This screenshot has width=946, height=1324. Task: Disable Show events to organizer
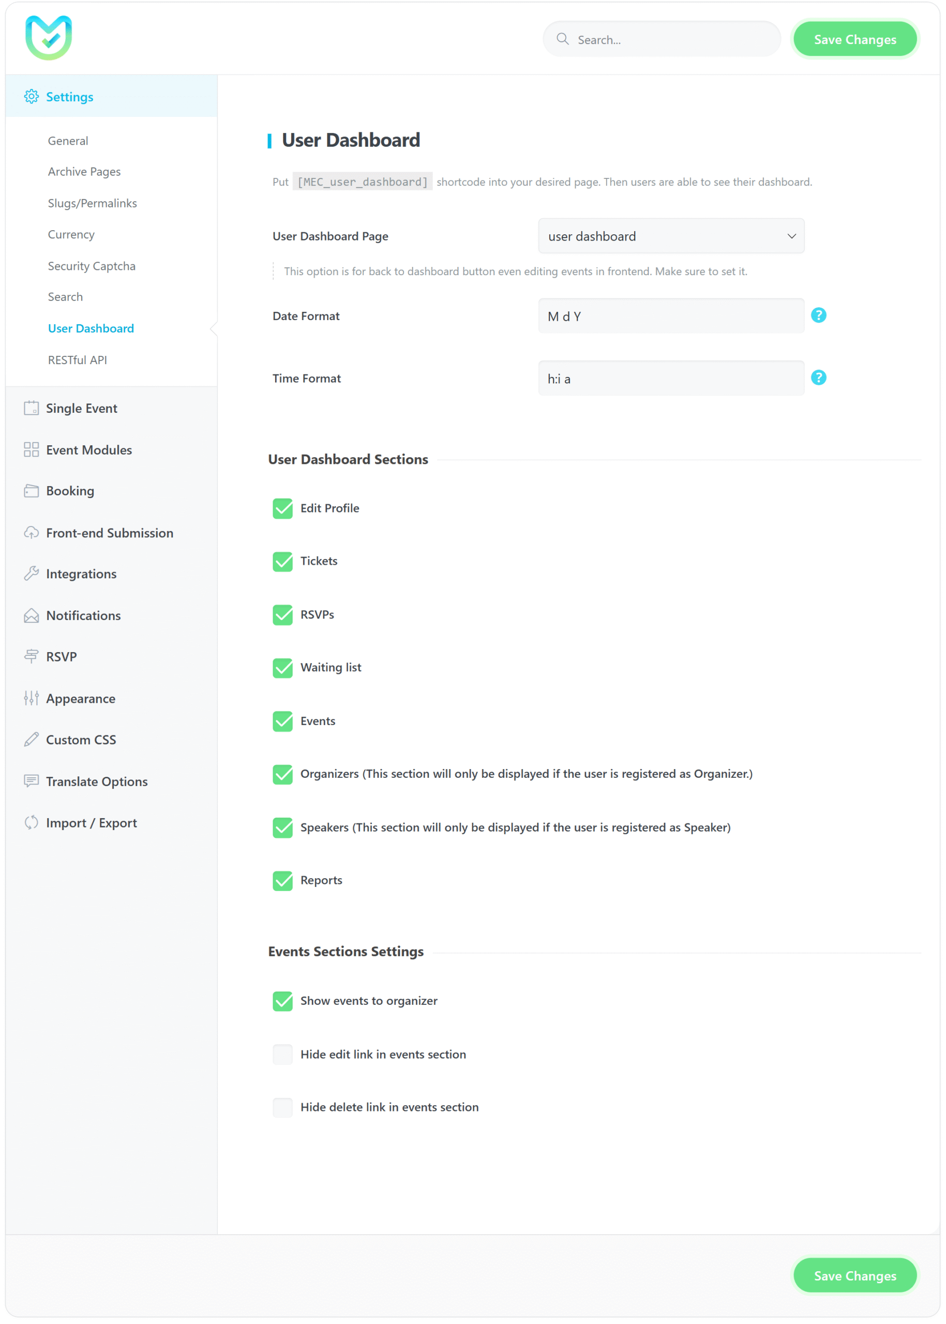[x=282, y=1001]
